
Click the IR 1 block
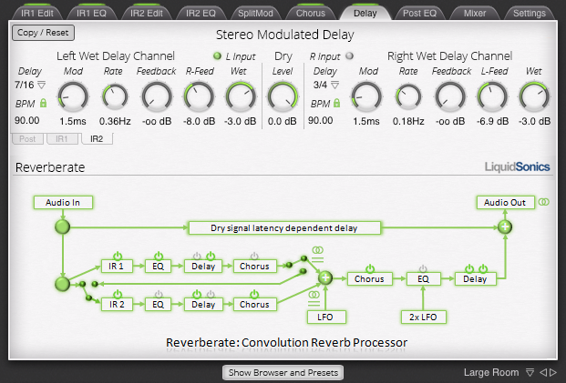pos(117,267)
